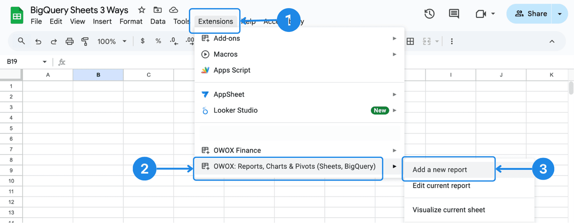Open the File menu
The height and width of the screenshot is (223, 574).
(36, 21)
